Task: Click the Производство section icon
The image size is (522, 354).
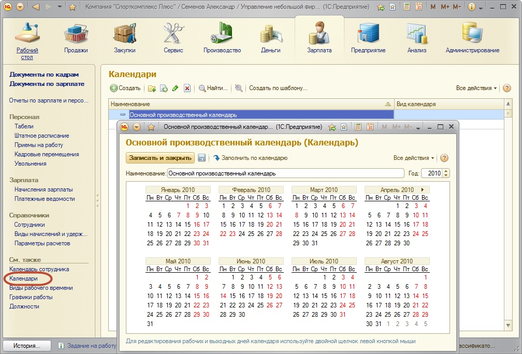Action: pyautogui.click(x=222, y=37)
